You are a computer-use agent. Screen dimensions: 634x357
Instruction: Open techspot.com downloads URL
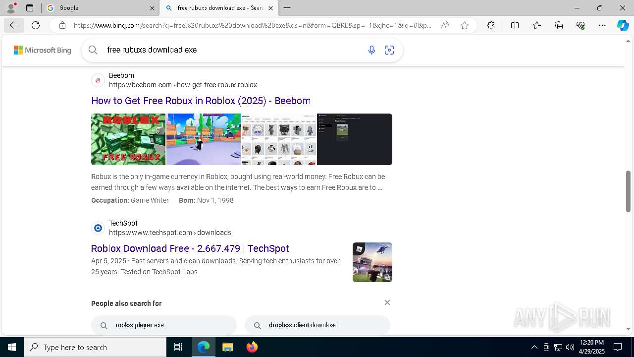[x=170, y=233]
